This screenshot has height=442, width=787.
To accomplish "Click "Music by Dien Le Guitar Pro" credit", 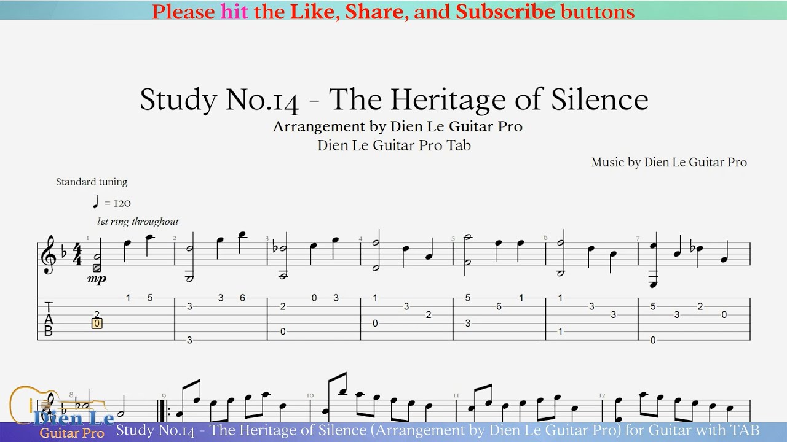I will [x=669, y=162].
